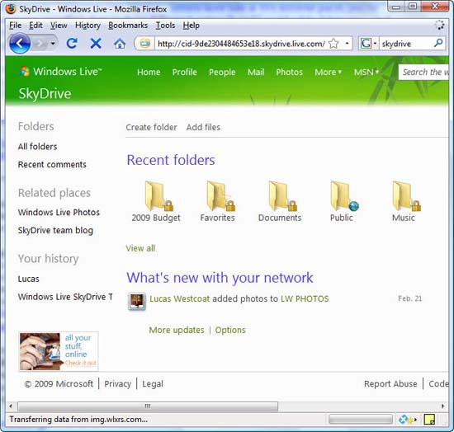Go back using the blue back arrow
Image resolution: width=454 pixels, height=432 pixels.
pyautogui.click(x=20, y=44)
